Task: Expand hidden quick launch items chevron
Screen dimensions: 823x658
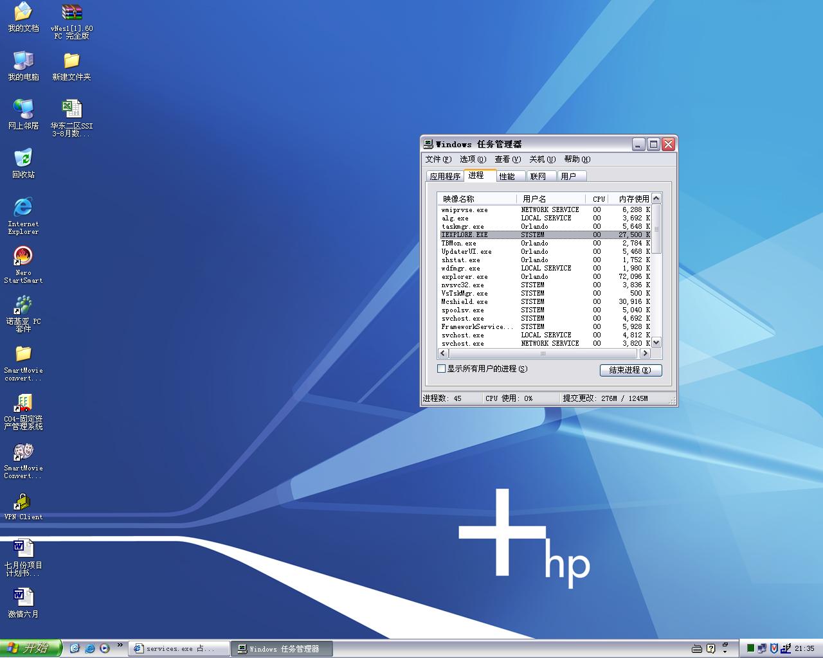Action: pos(120,646)
